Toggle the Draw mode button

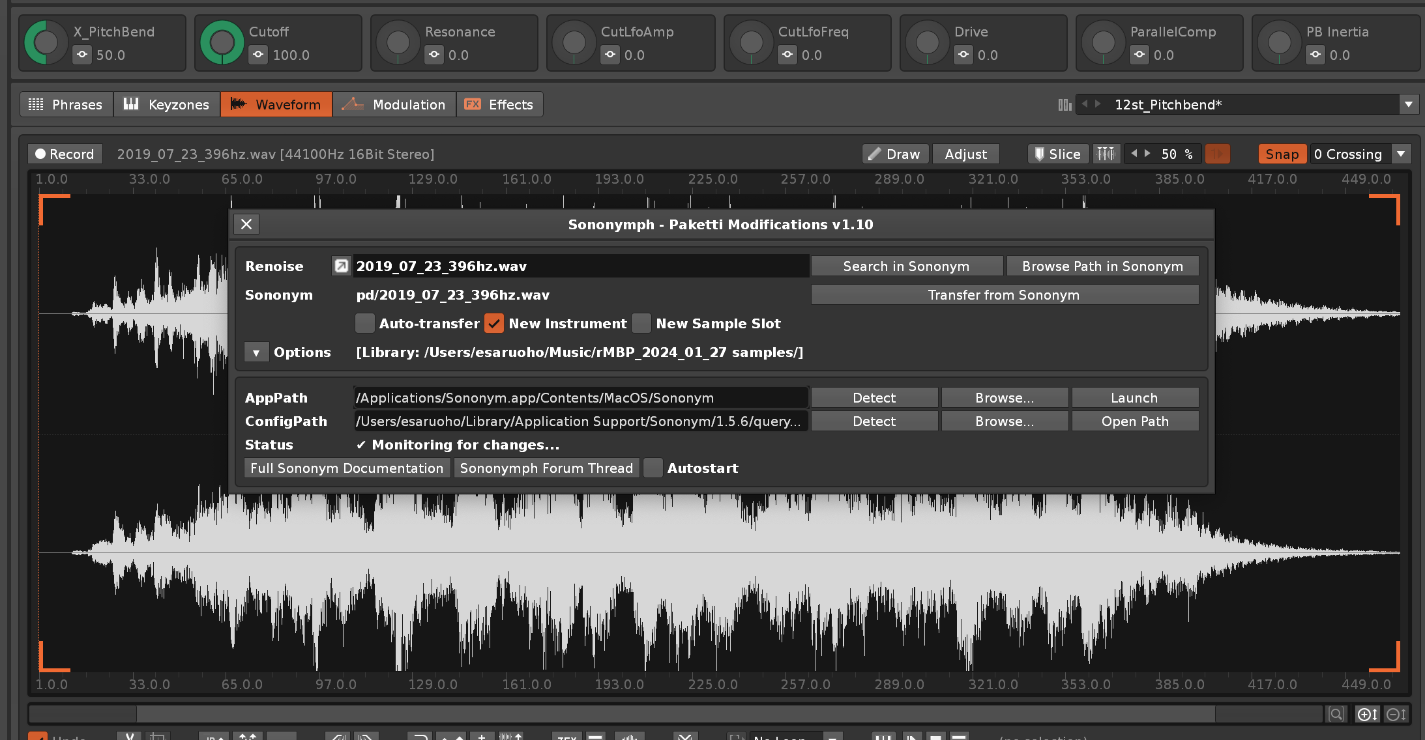coord(895,154)
